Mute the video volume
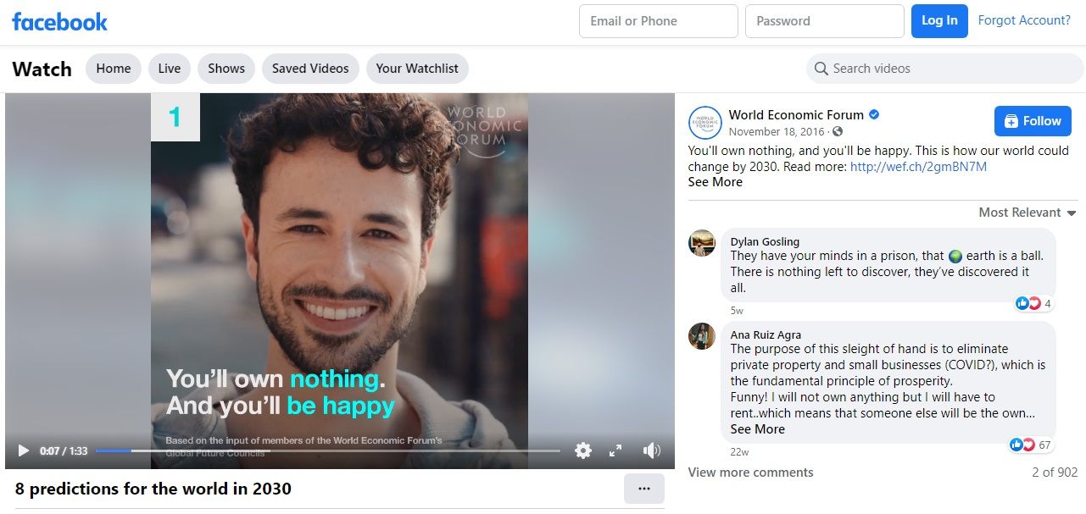This screenshot has height=514, width=1086. point(651,450)
